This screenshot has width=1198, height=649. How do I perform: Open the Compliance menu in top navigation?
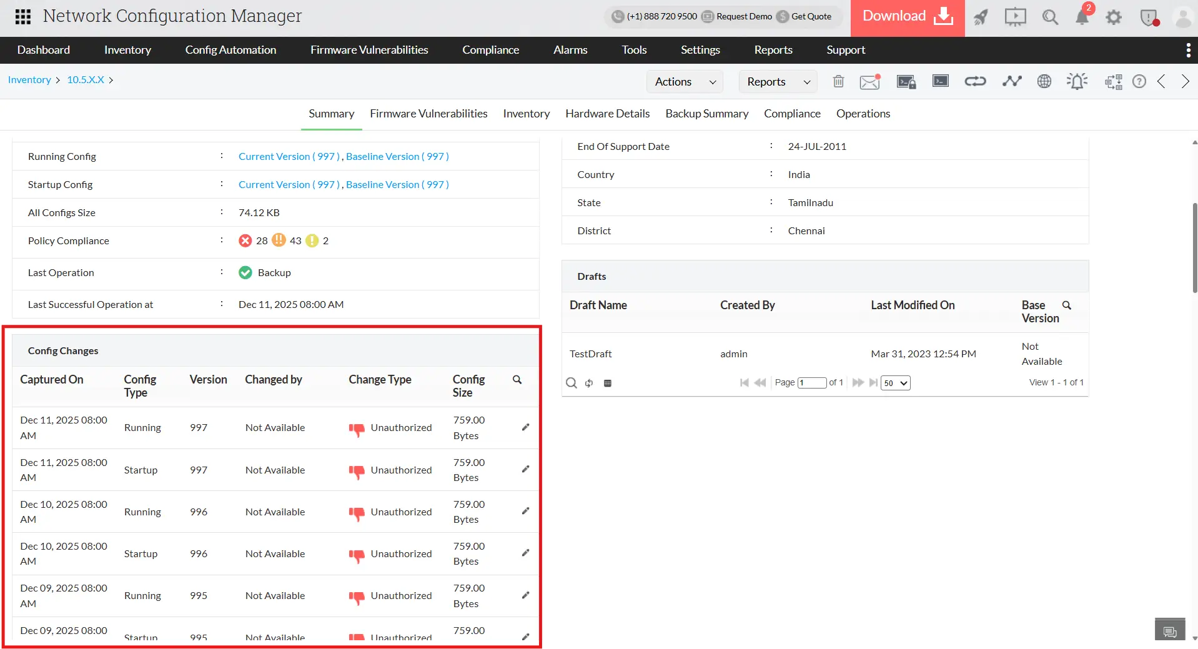tap(490, 50)
